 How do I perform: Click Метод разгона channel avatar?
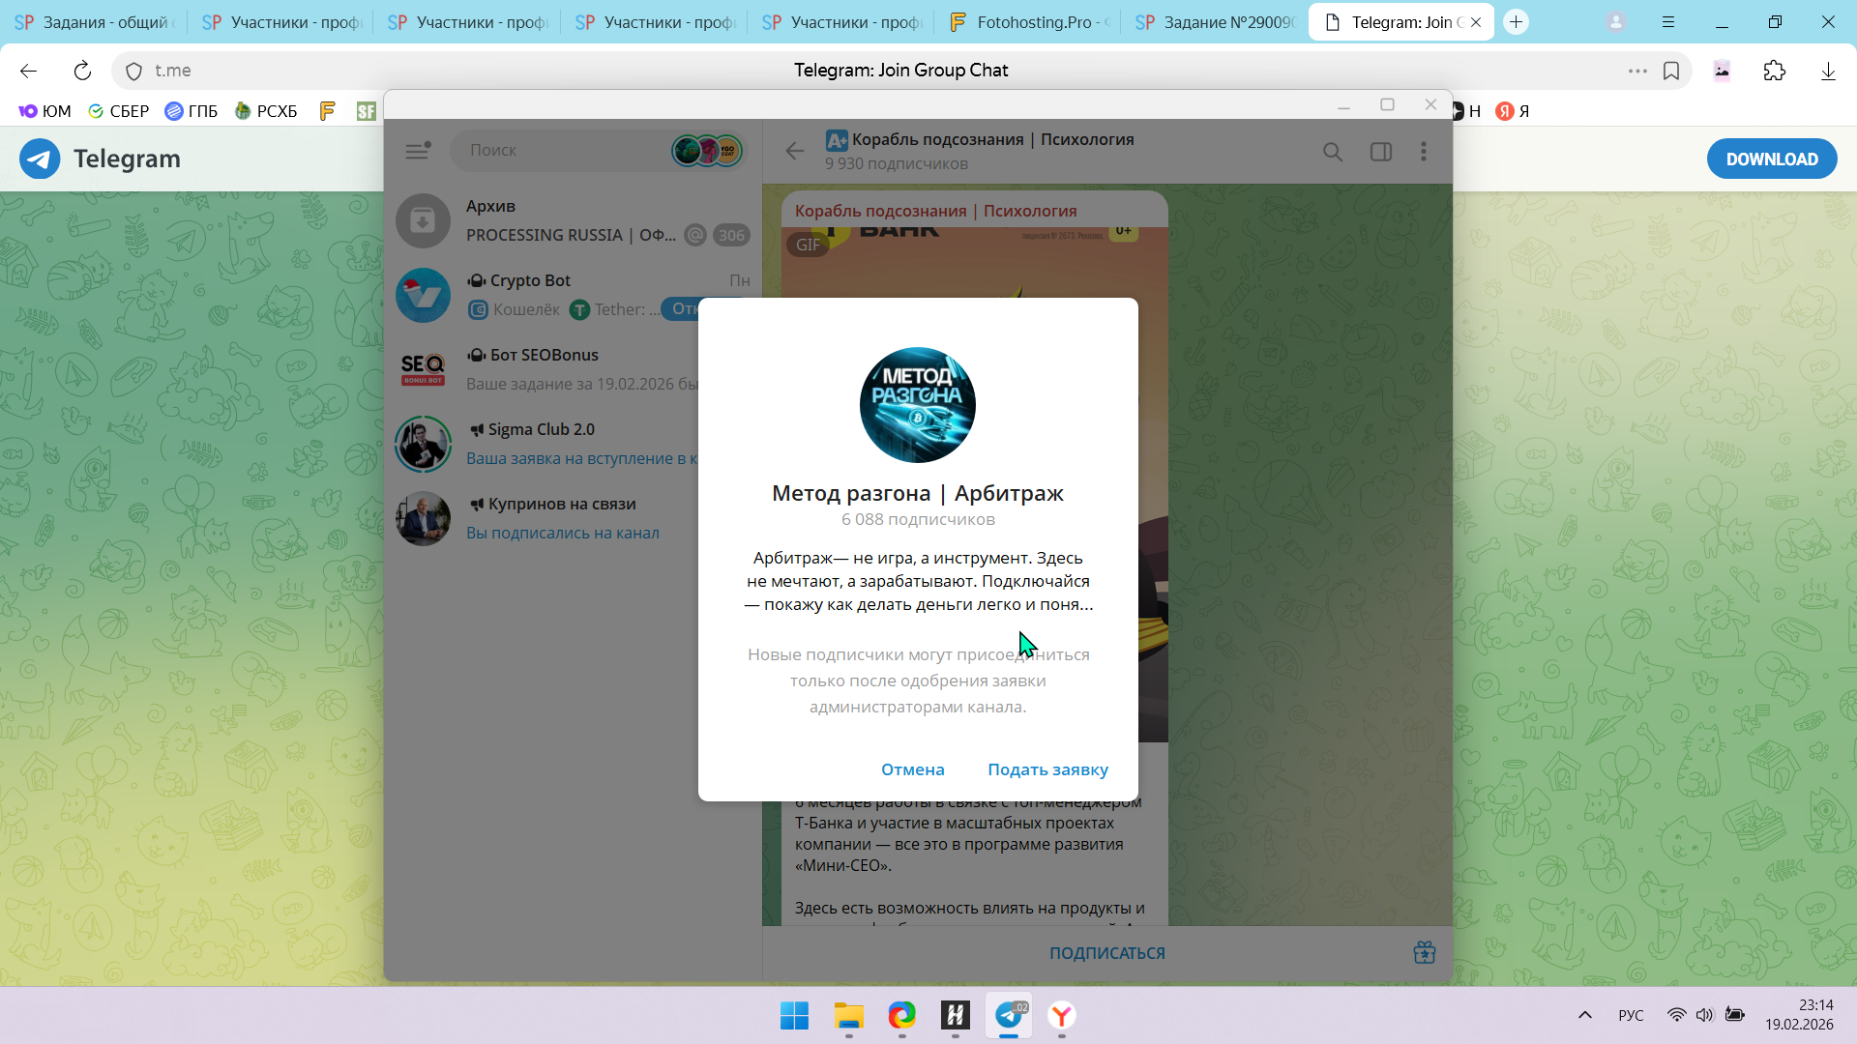[917, 405]
